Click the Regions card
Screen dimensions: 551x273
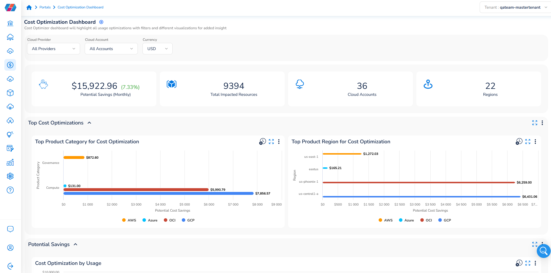click(479, 89)
